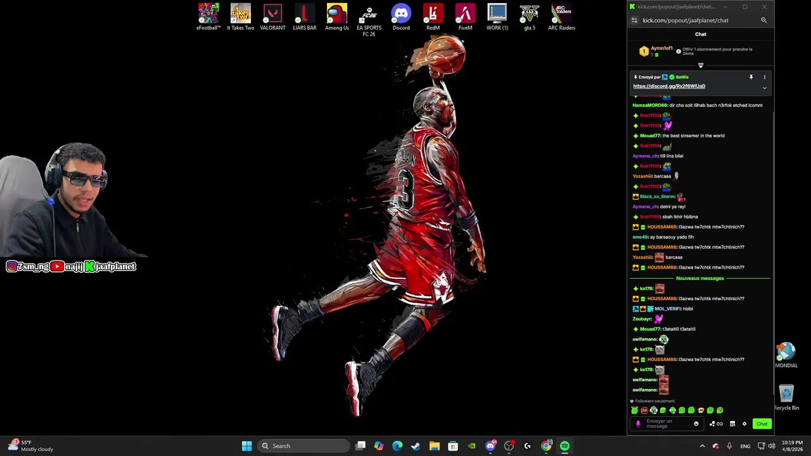Screen dimensions: 811x456
Task: Open the pinned message three-dot menu
Action: coord(764,77)
